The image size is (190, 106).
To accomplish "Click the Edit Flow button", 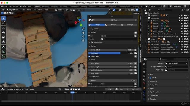I will click(114, 20).
